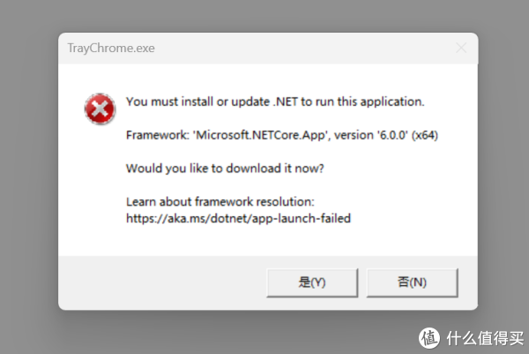Click the gray footer left of 是(Y)
529x354 pixels.
[x=159, y=282]
